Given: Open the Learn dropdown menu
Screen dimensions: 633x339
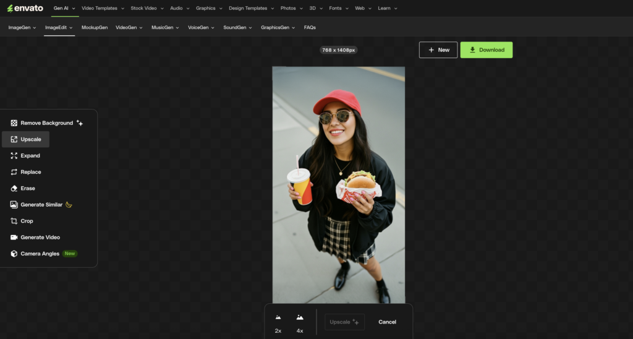Looking at the screenshot, I should (x=388, y=8).
